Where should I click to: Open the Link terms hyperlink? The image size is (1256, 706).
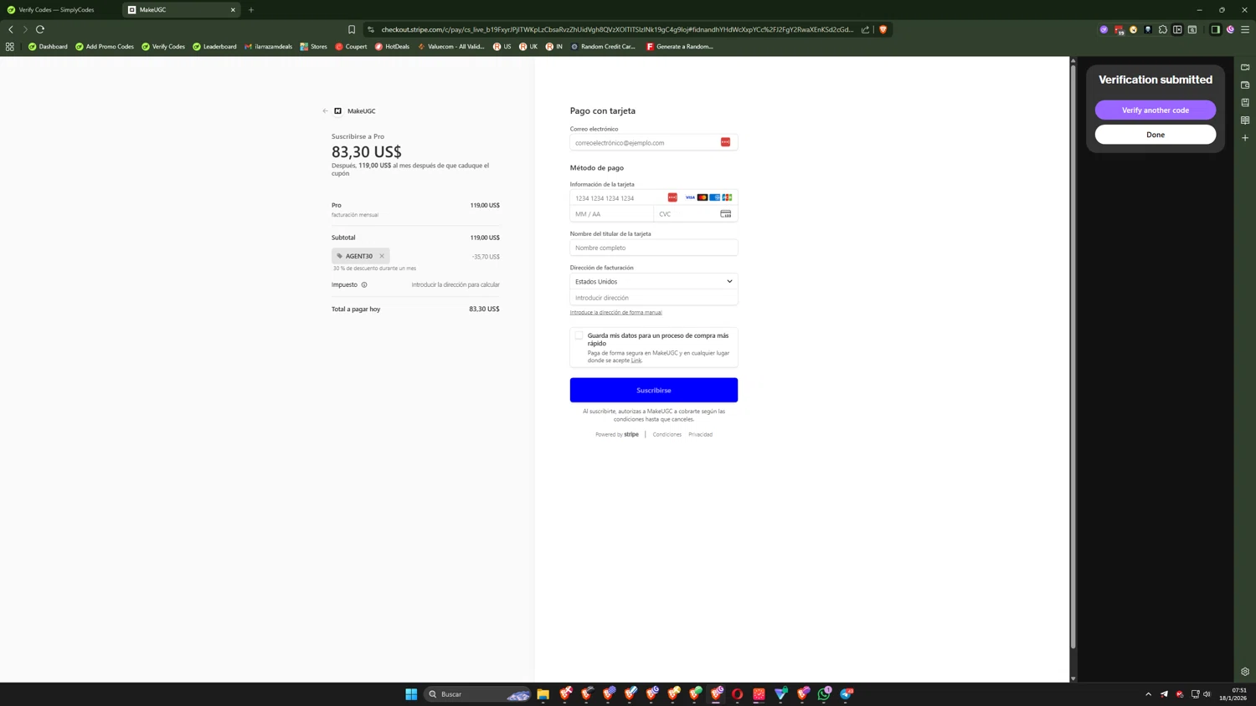tap(636, 361)
